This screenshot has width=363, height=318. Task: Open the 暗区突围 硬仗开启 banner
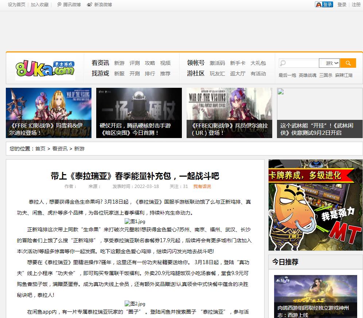pyautogui.click(x=139, y=113)
